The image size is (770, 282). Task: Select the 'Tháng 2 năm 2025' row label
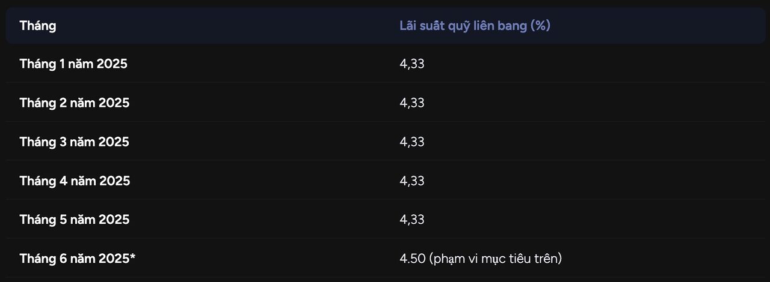75,103
